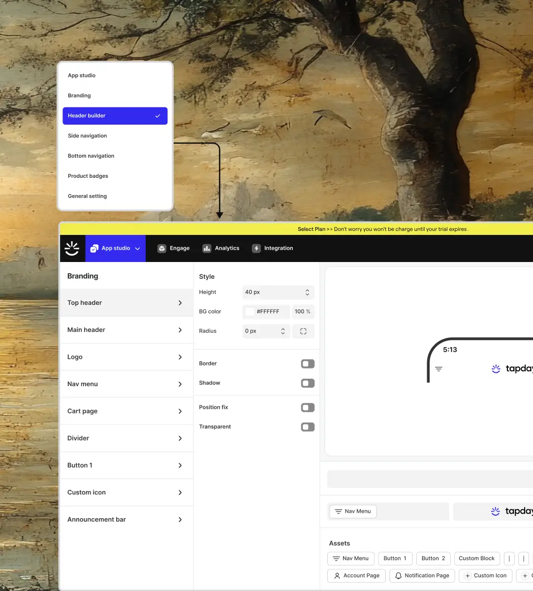This screenshot has width=533, height=591.
Task: Expand the Main header section
Action: [x=126, y=330]
